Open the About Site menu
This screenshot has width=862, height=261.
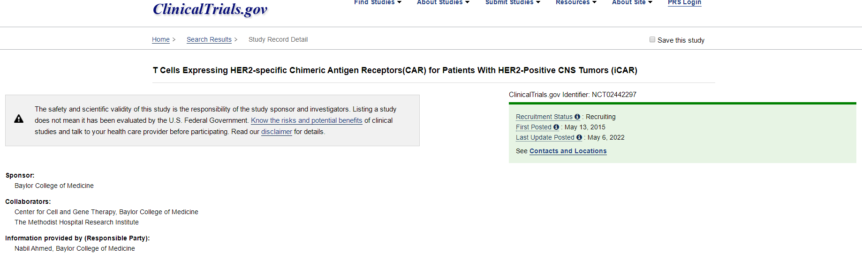click(632, 3)
